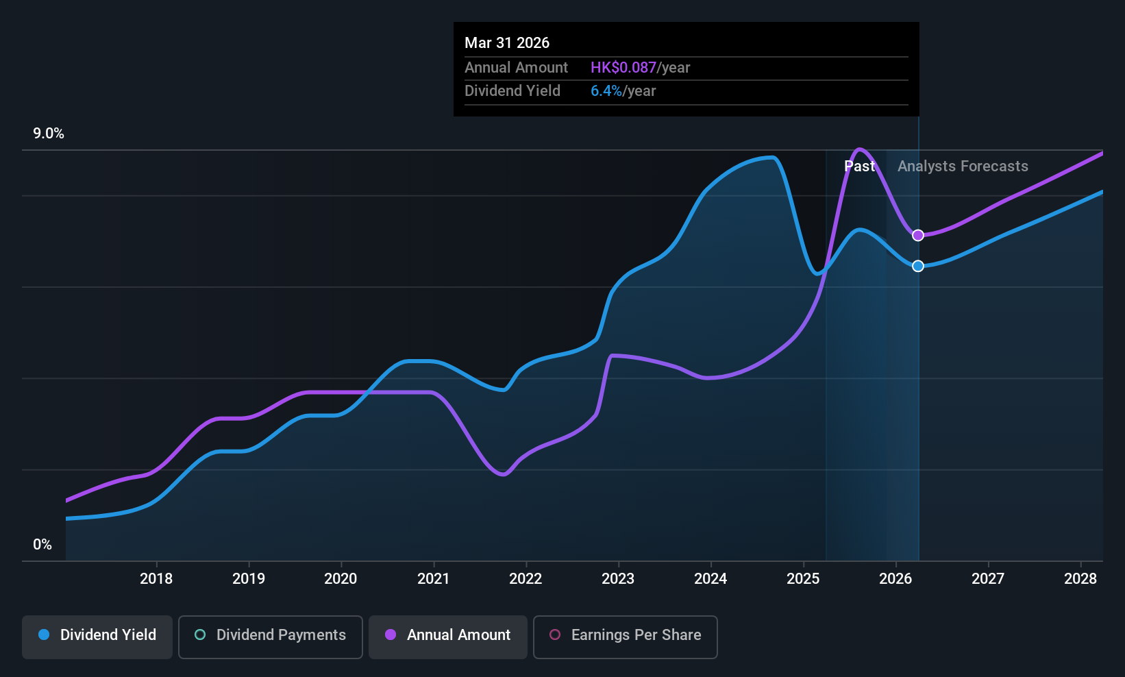The height and width of the screenshot is (677, 1125).
Task: Click the pink Earnings Per Share legend circle
Action: pos(555,635)
